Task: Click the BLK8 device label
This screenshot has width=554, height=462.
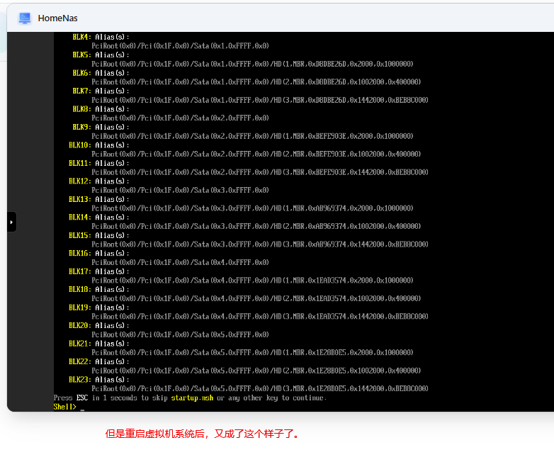Action: point(81,108)
